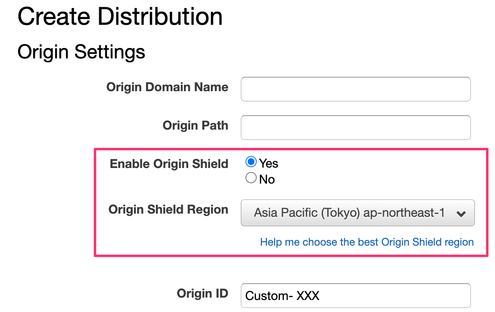The height and width of the screenshot is (312, 495).
Task: Click Help me choose the best Origin Shield region
Action: click(x=367, y=242)
